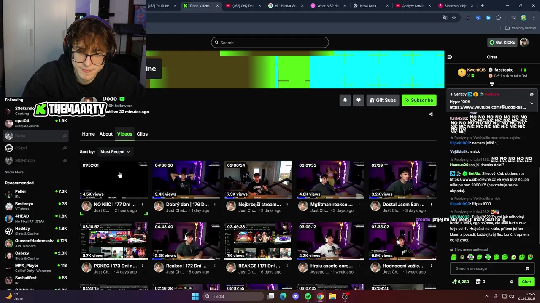Screen dimensions: 540x303
Task: Focus the Kick Search field
Action: [270, 43]
